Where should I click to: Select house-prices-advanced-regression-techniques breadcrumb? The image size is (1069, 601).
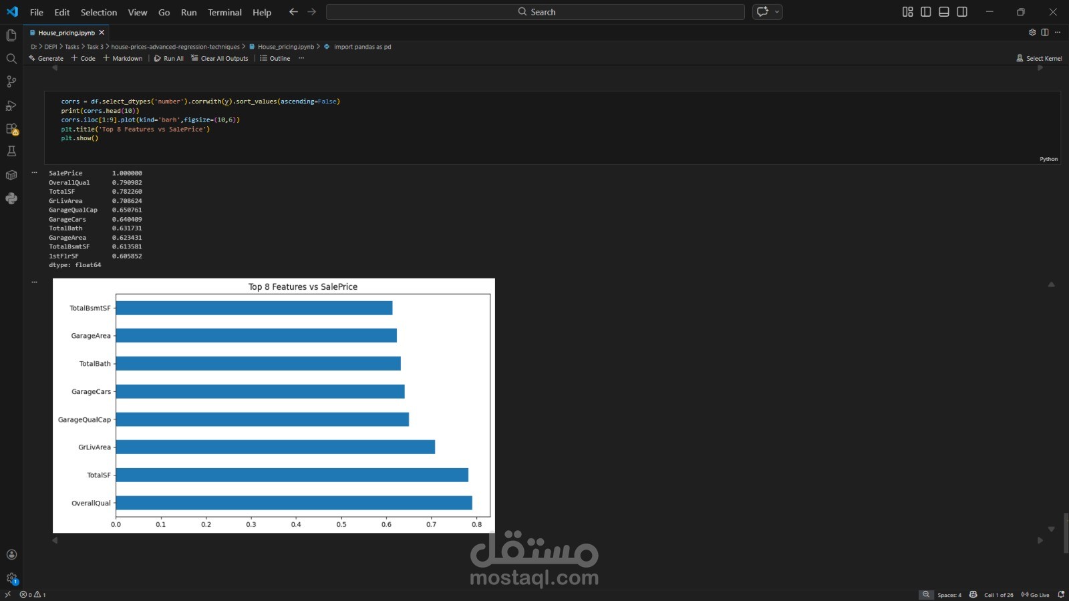tap(175, 47)
